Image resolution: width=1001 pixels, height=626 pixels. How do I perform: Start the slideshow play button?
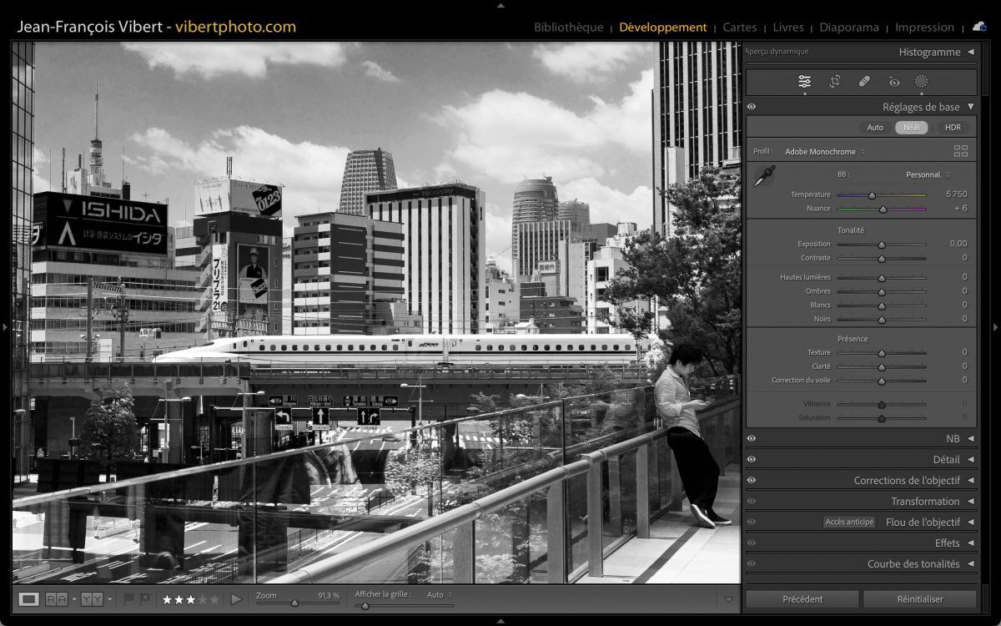pos(236,598)
